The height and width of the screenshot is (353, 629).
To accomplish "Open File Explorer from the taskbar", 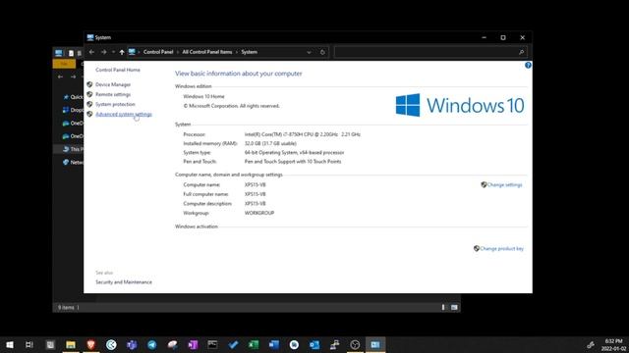I will click(71, 344).
